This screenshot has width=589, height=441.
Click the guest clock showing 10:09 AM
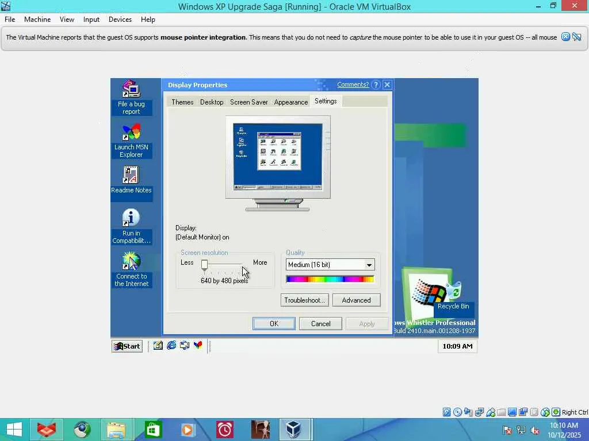[457, 346]
